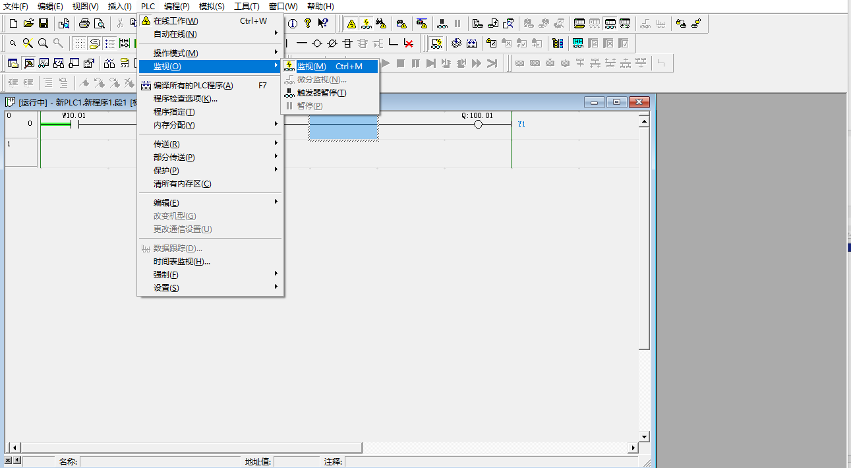This screenshot has height=468, width=851.
Task: Open the 插入(I) menu
Action: pyautogui.click(x=119, y=7)
